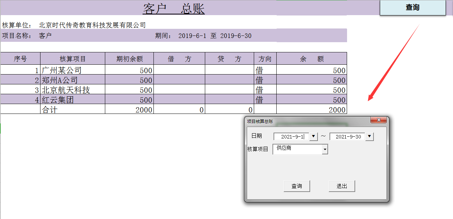Screen dimensions: 453x219
Task: Close the 项目核算总账 dialog
Action: [x=379, y=120]
